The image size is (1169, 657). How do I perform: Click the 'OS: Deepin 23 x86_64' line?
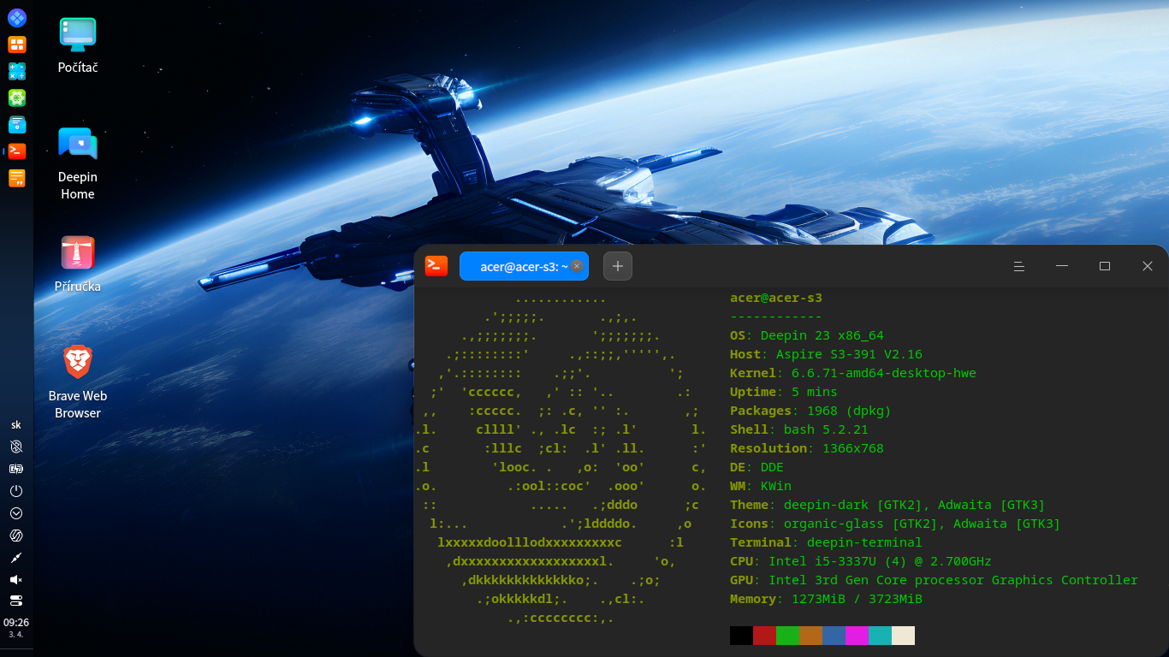[x=807, y=335]
